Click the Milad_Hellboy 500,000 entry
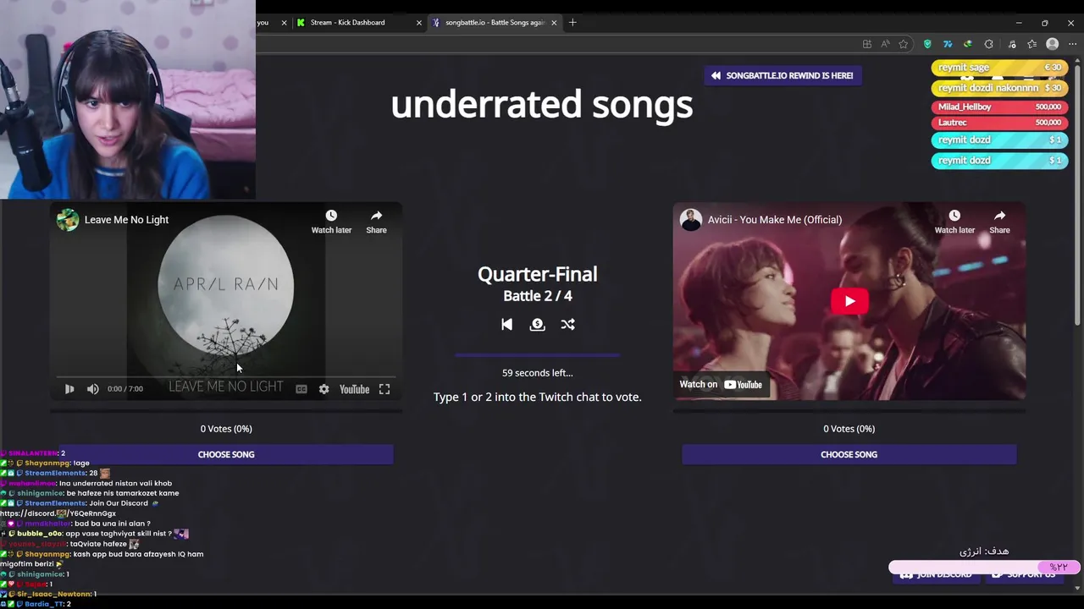This screenshot has height=609, width=1084. coord(999,107)
